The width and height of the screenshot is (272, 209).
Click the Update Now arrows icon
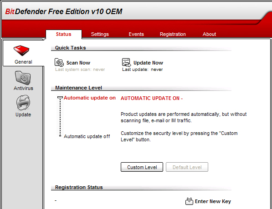click(x=127, y=62)
